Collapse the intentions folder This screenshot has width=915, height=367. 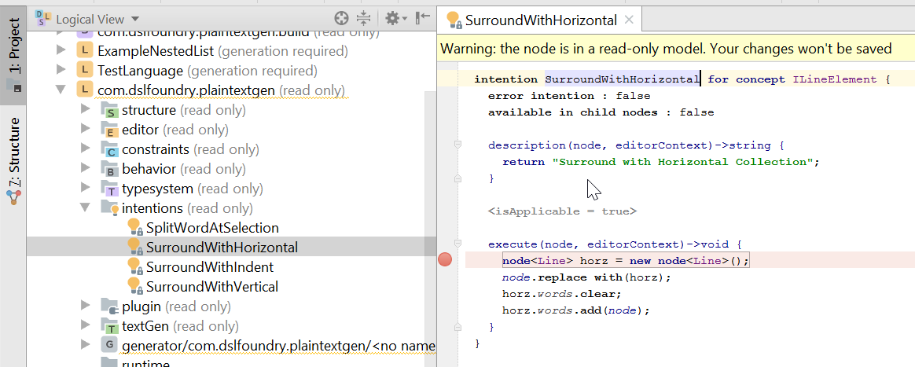tap(86, 208)
